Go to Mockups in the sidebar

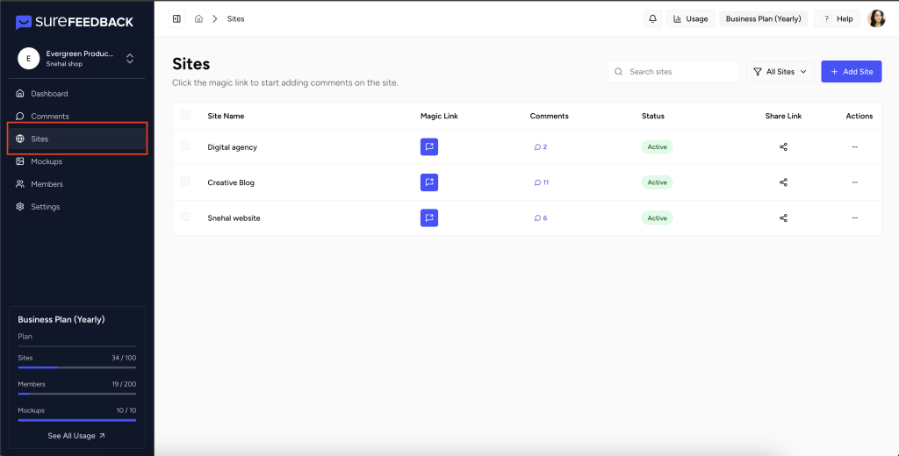tap(46, 161)
